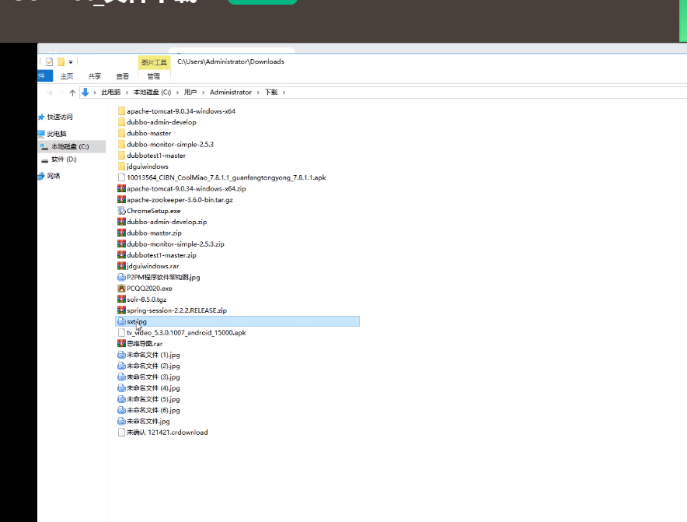Click the quick access properties checkmark icon
The height and width of the screenshot is (522, 687).
pos(50,62)
